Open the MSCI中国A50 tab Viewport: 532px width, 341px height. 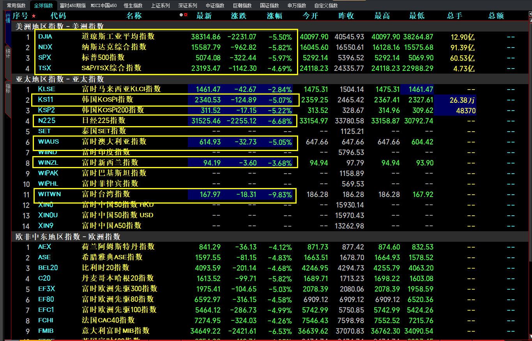point(104,5)
